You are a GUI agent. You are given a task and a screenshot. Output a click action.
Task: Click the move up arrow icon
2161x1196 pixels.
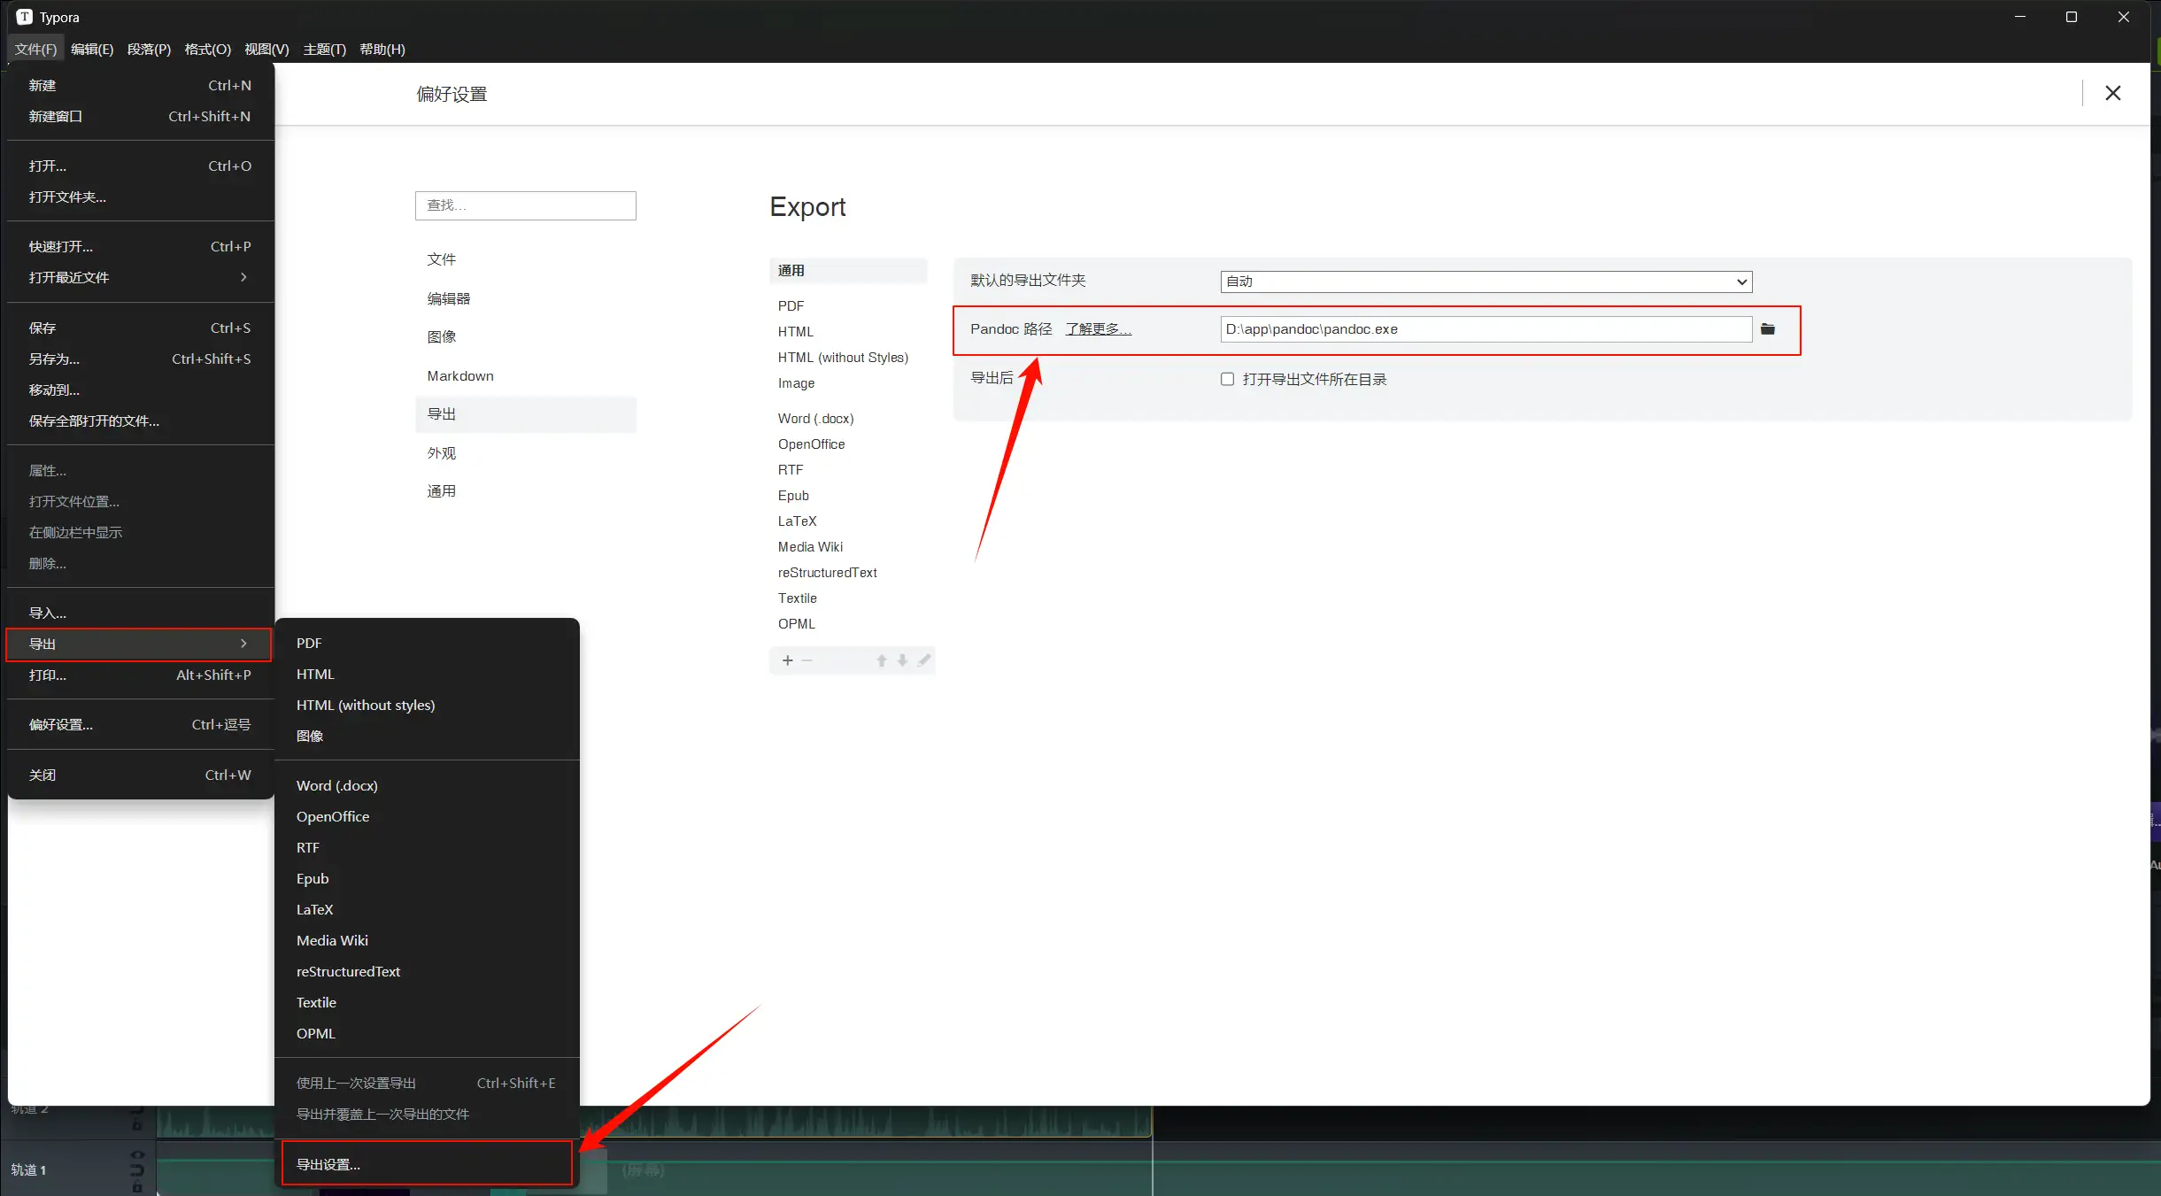pos(882,660)
